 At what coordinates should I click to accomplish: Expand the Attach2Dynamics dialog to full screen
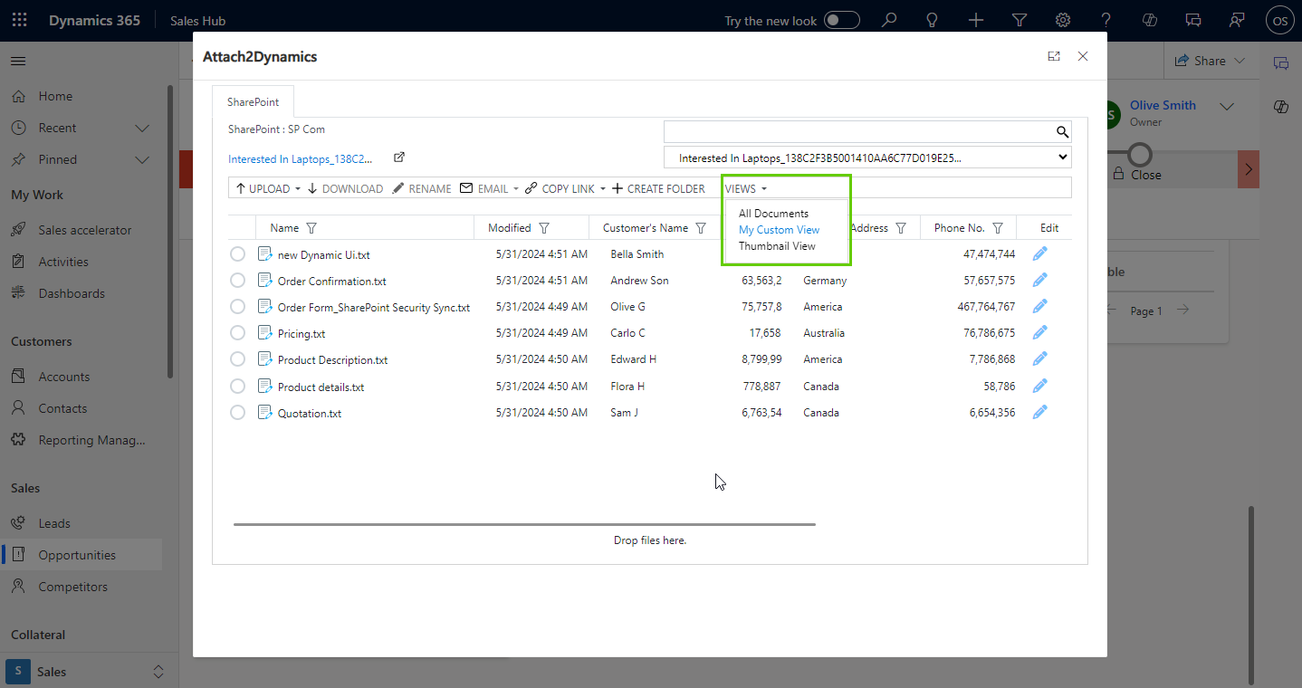click(1054, 56)
